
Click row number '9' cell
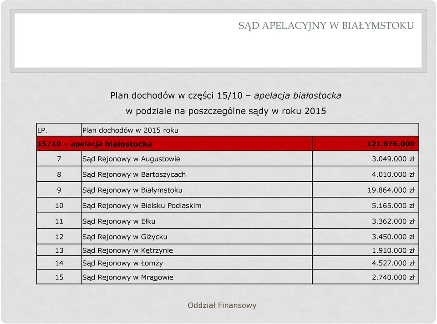click(59, 190)
